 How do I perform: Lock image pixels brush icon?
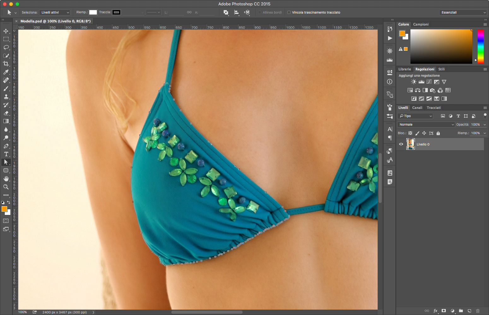point(417,133)
